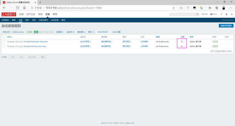
Task: Toggle 已启用 status of vfs.fs.discovery row
Action: [x=215, y=41]
